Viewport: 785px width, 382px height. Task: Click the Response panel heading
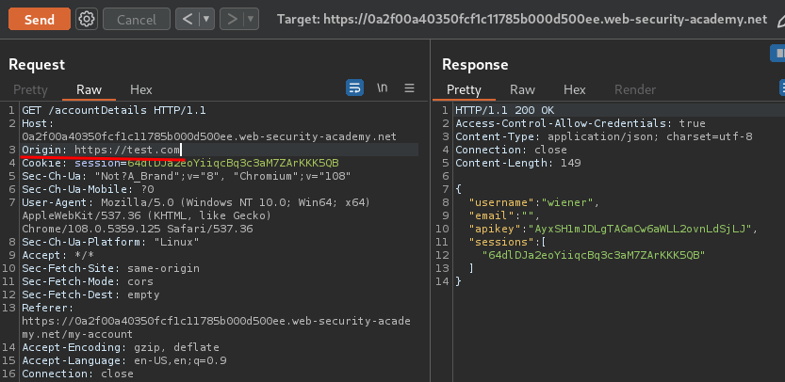(475, 65)
